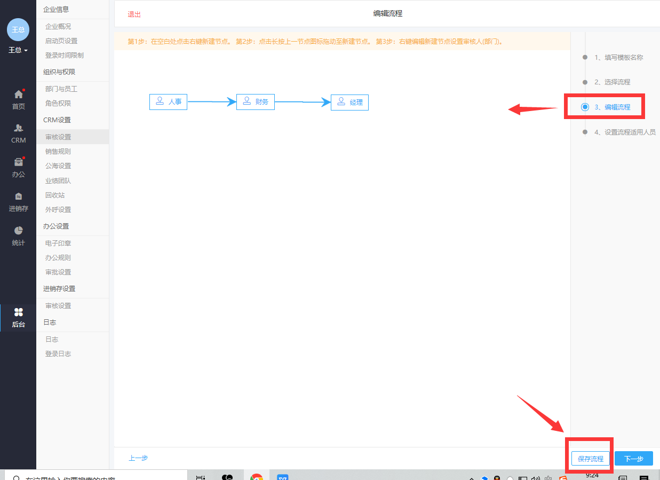Click 上一步 to go back
660x480 pixels.
138,458
